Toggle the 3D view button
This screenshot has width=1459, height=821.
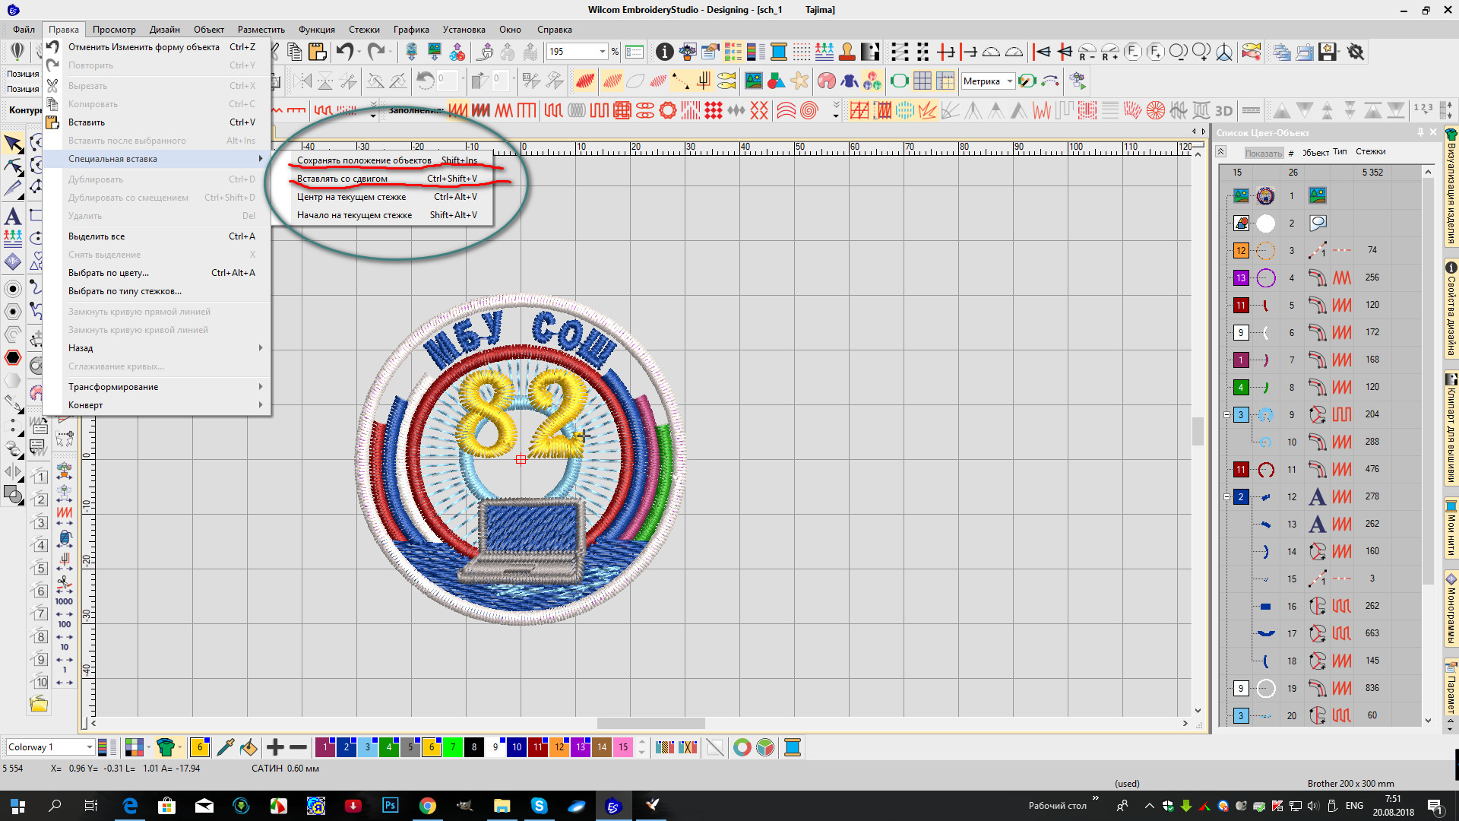tap(1223, 111)
